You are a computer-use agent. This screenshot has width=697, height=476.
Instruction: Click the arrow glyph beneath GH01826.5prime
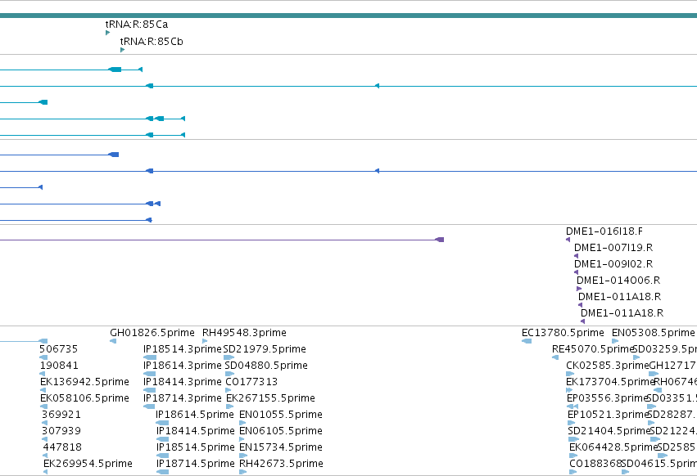(x=113, y=341)
